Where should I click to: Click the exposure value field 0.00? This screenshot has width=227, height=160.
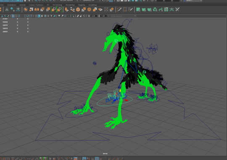(93, 16)
